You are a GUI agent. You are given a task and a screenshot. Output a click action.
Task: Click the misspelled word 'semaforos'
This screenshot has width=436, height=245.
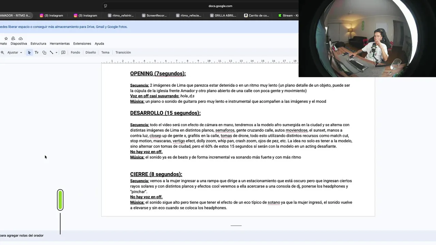coord(225,130)
